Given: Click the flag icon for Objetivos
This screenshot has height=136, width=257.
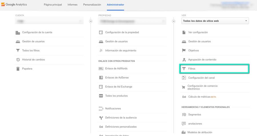Looking at the screenshot, I should [x=184, y=50].
